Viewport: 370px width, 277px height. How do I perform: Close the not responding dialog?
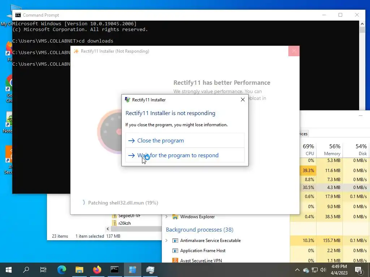[x=242, y=100]
